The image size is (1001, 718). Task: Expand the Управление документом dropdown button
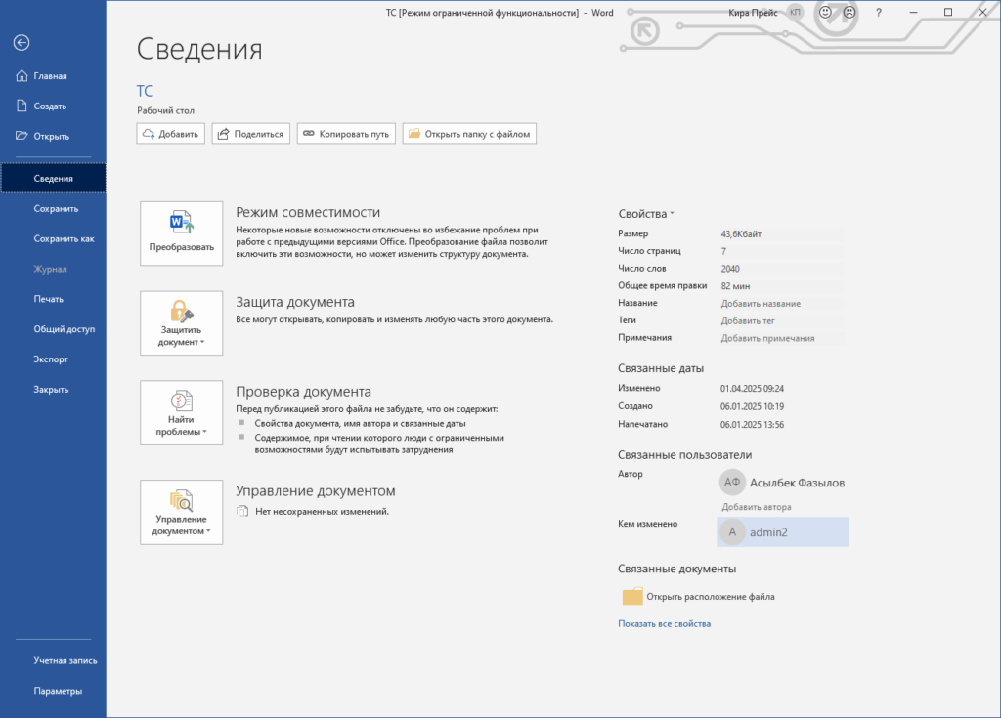182,512
